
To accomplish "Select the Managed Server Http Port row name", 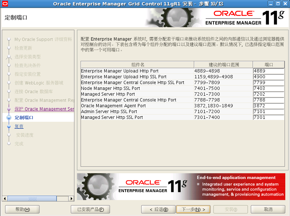I will point(108,94).
